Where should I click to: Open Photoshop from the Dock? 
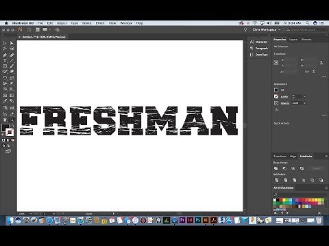coord(198,220)
